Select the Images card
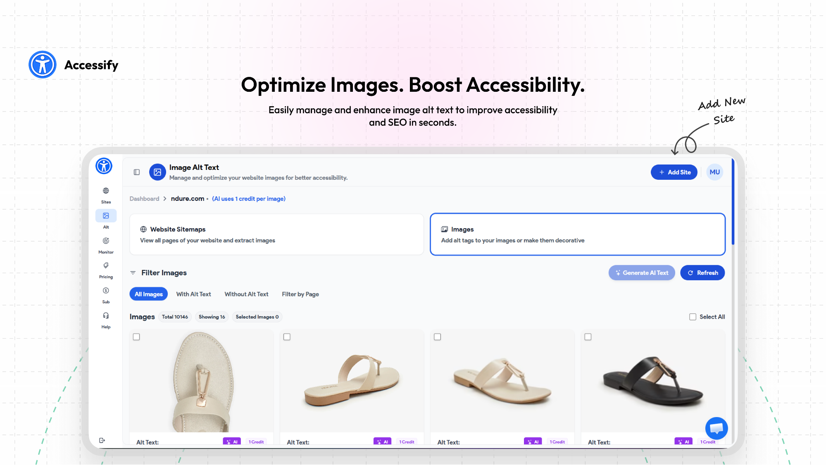This screenshot has width=826, height=465. pyautogui.click(x=578, y=234)
